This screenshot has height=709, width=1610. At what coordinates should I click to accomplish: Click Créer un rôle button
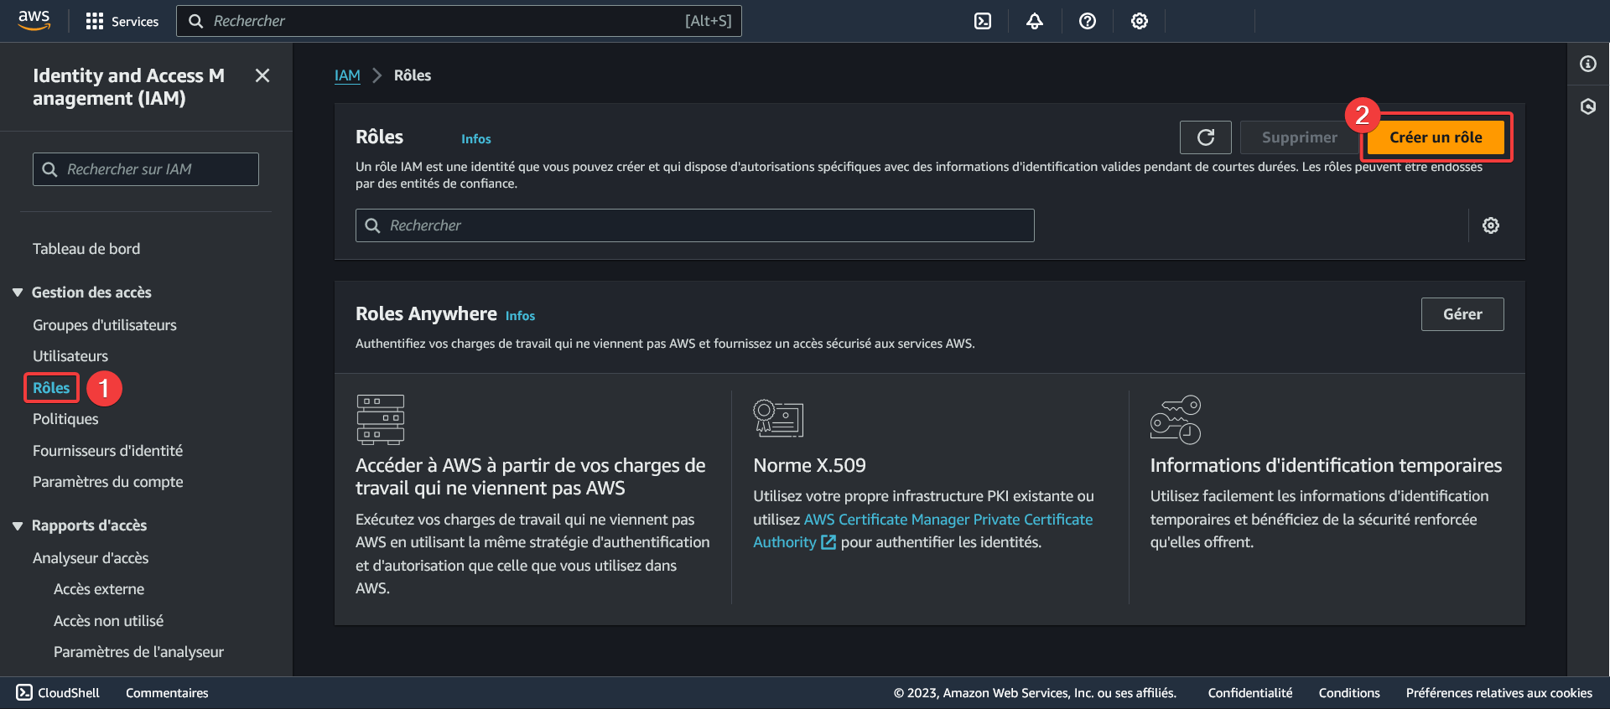click(1436, 137)
